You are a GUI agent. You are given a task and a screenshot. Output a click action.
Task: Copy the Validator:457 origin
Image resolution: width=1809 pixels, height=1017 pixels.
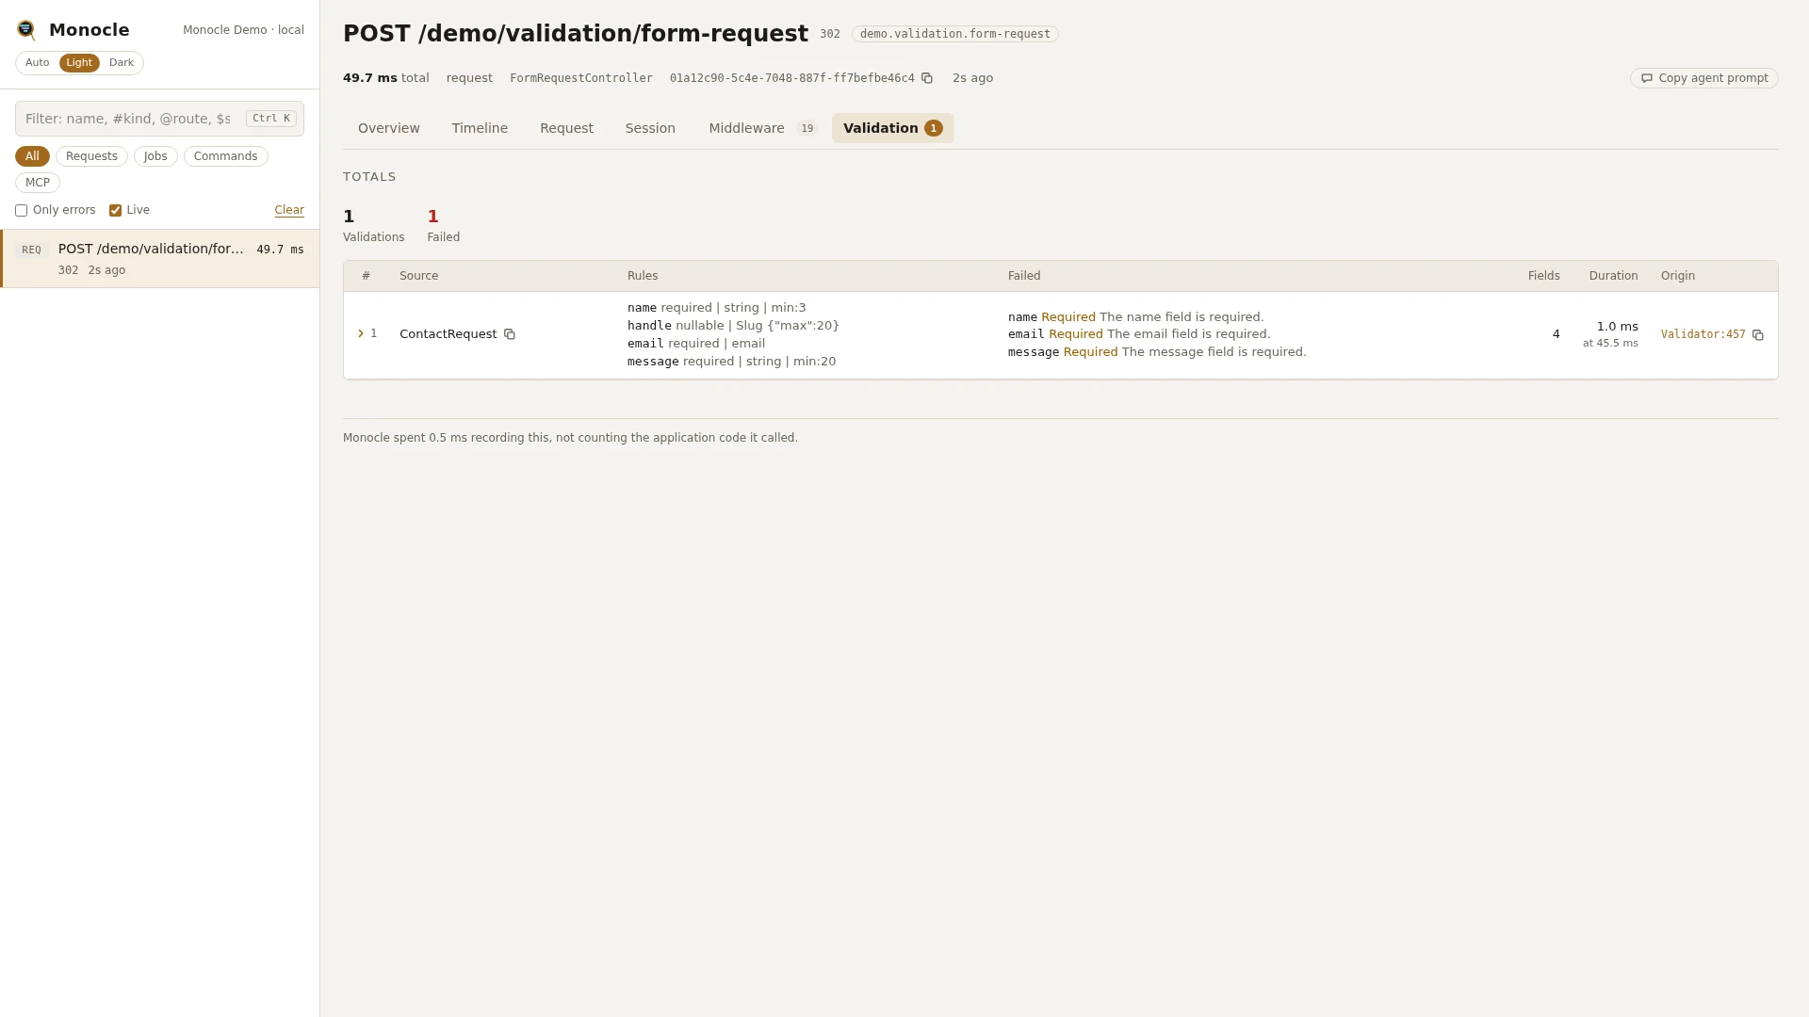coord(1758,335)
